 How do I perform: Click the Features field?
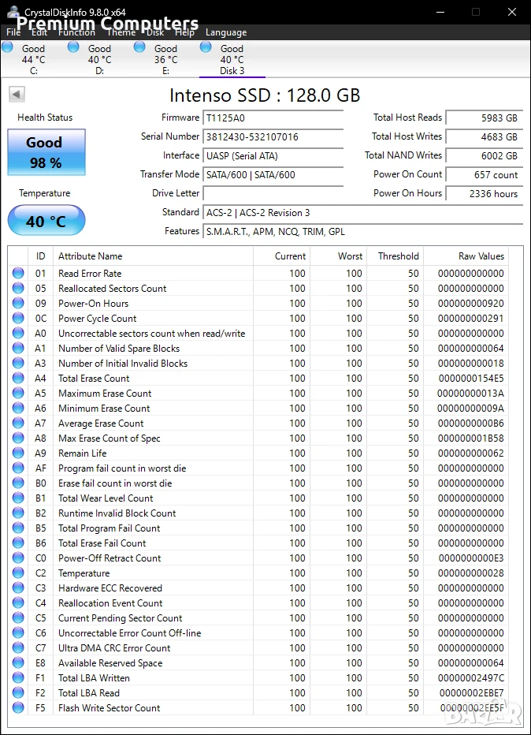coord(363,232)
